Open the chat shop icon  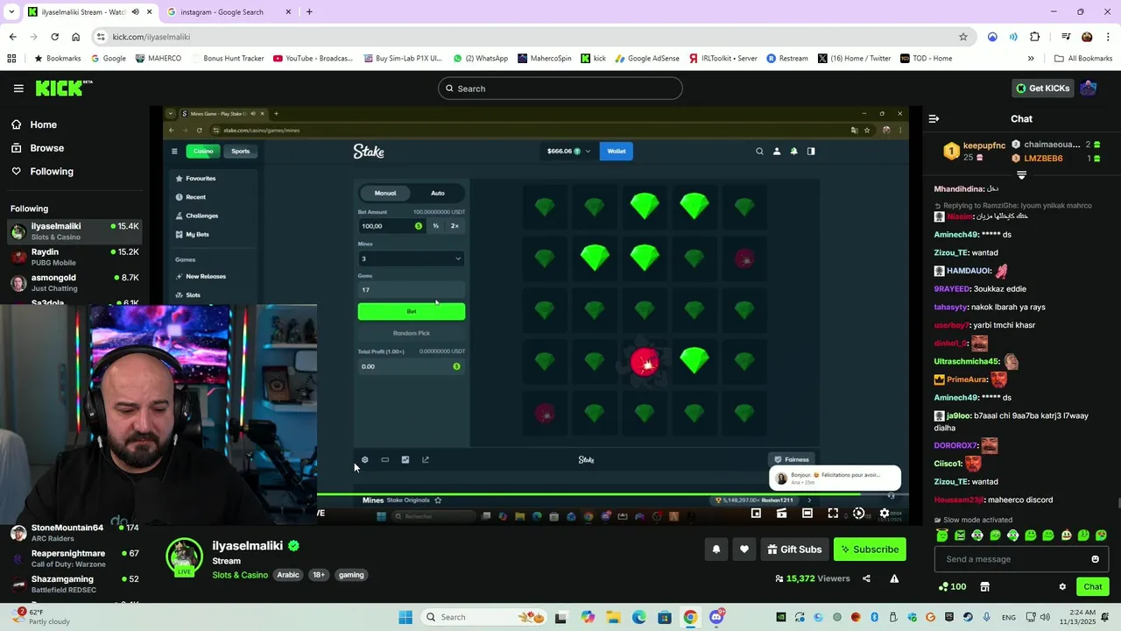984,587
